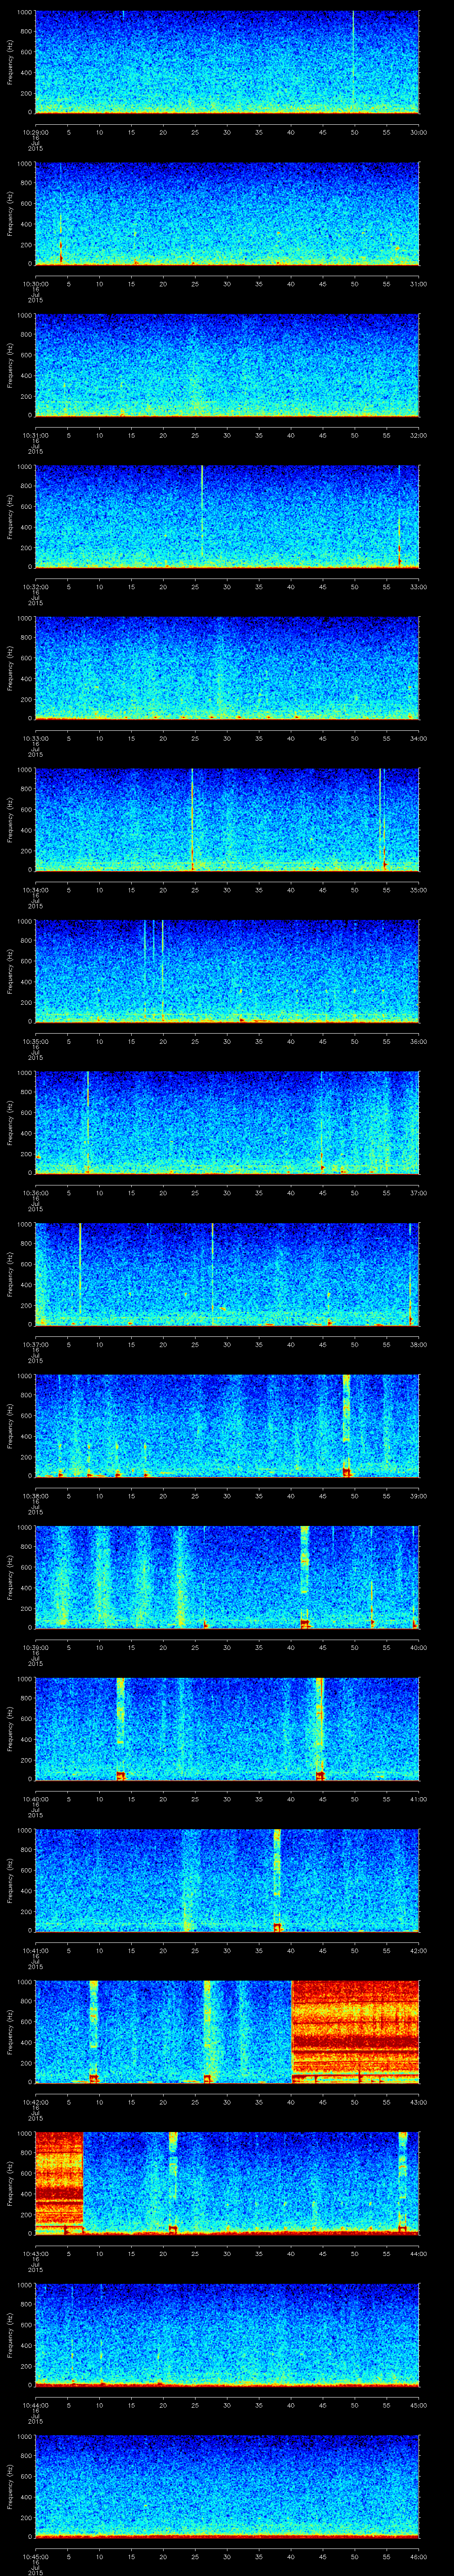Click the 10:33:00 start time label
454x2576 pixels.
(35, 738)
